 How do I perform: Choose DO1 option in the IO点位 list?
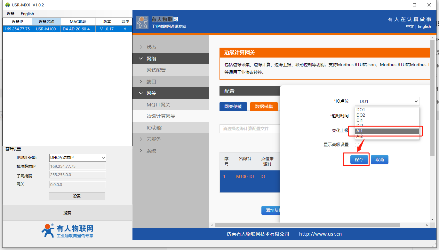(387, 110)
